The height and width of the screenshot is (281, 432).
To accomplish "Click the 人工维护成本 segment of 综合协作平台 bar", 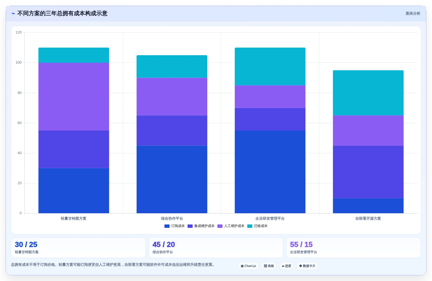I will 172,97.
